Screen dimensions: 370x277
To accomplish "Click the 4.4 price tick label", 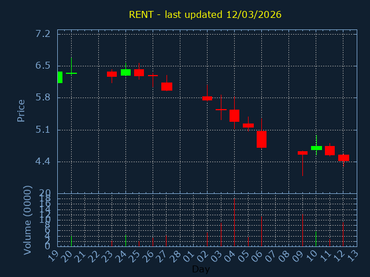I will (43, 162).
